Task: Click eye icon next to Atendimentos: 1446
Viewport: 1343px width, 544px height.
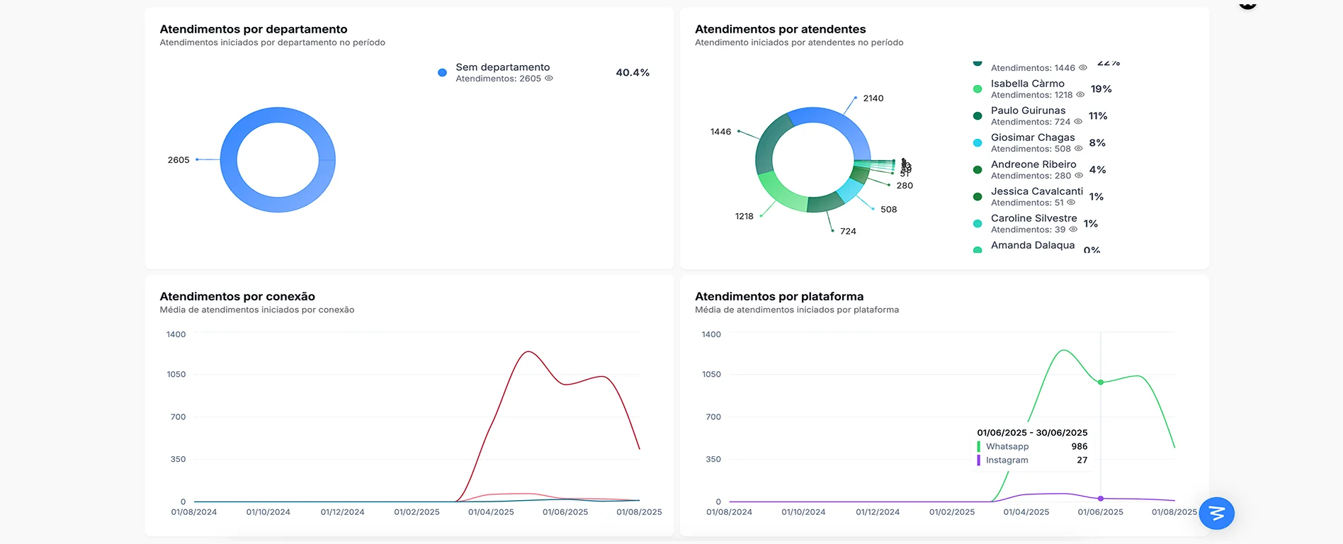Action: [1082, 68]
